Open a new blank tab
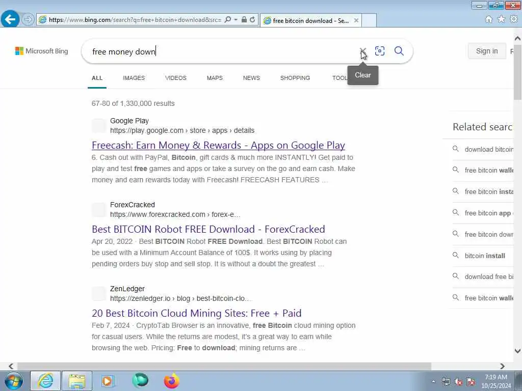Viewport: 522px width, 391px height. coord(369,20)
